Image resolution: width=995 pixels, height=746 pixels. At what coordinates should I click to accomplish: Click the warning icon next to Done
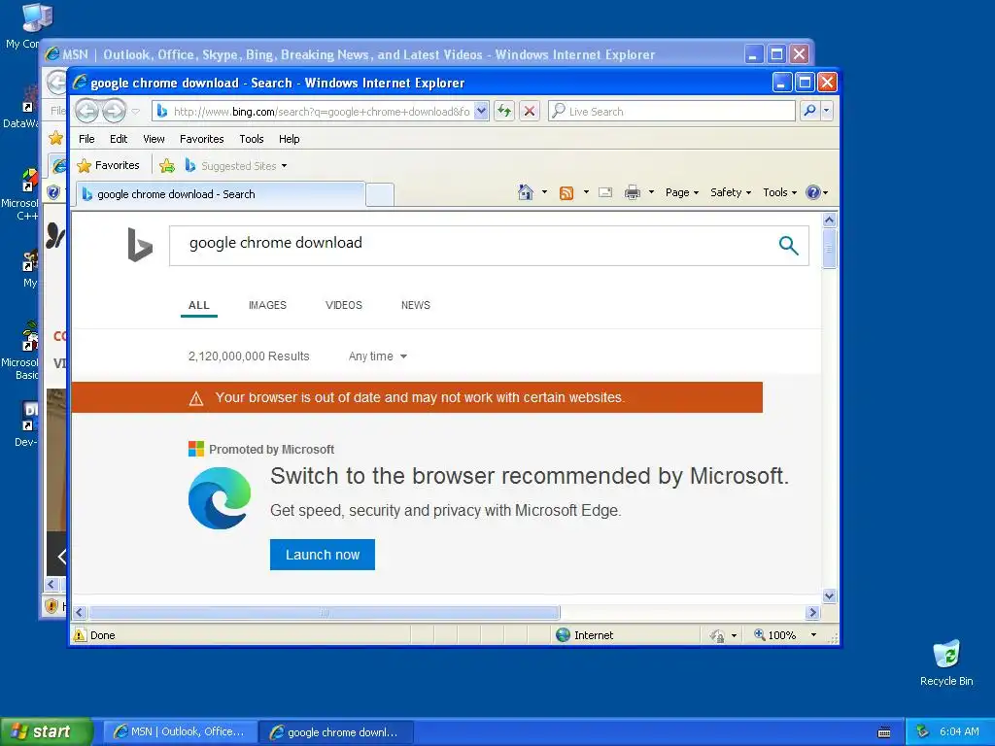click(80, 635)
